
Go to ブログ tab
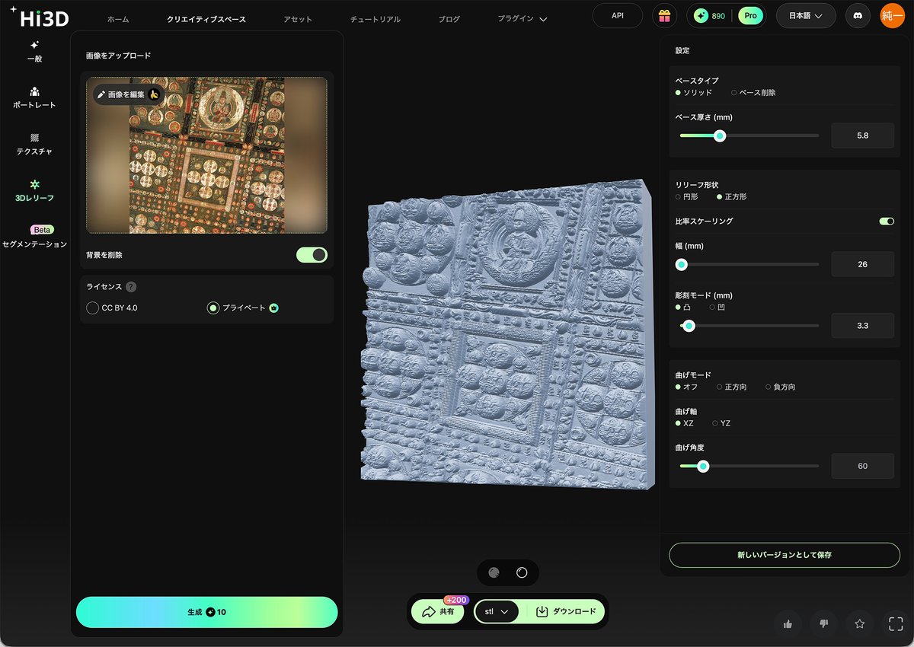click(x=449, y=19)
